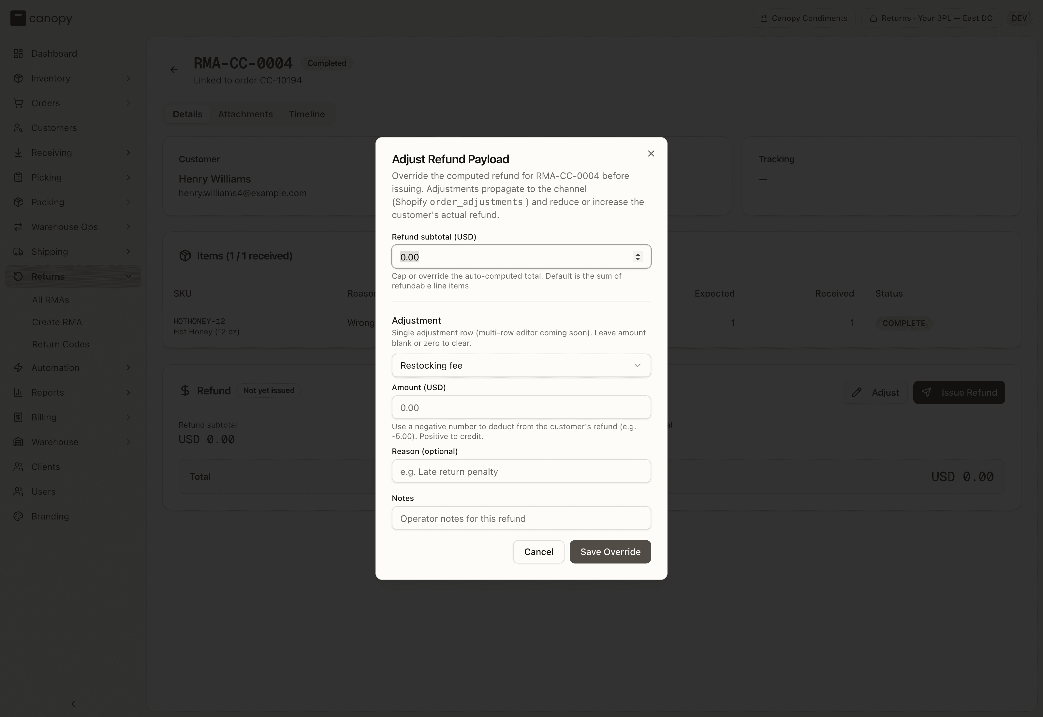Expand the Packing submenu chevron

[x=128, y=202]
